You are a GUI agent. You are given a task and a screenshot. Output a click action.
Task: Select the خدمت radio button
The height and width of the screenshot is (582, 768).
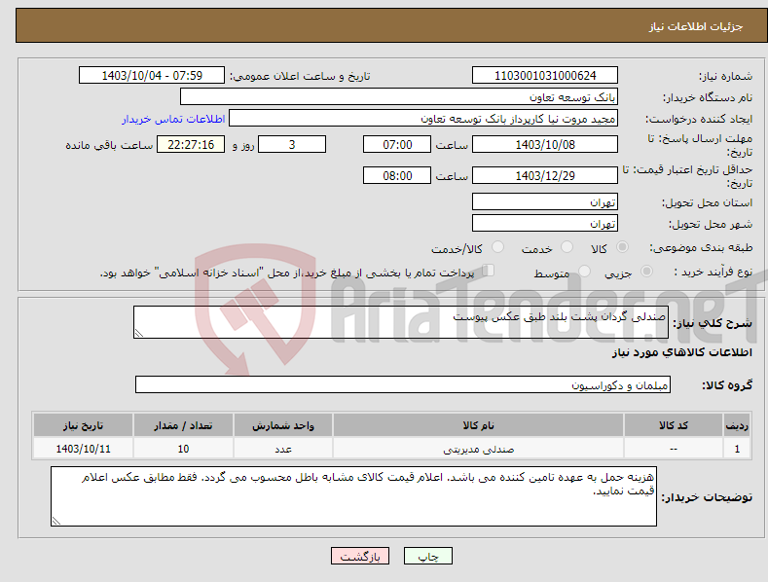[567, 247]
